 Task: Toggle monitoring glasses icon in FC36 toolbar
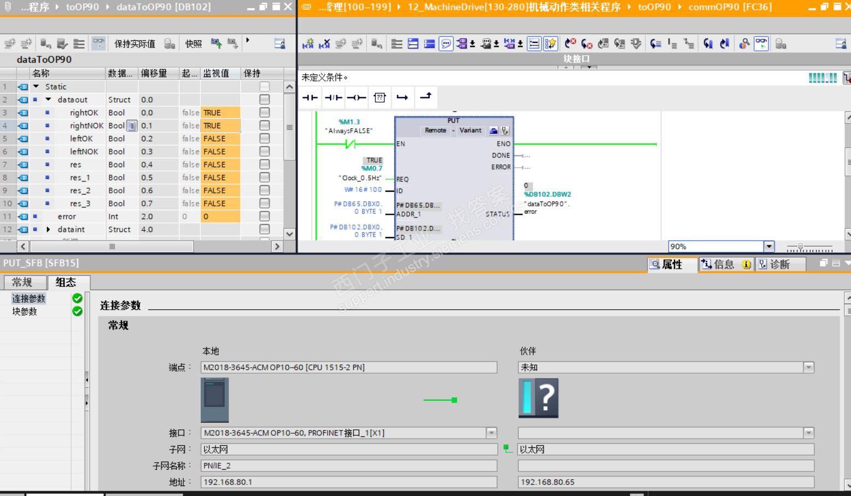[x=761, y=44]
